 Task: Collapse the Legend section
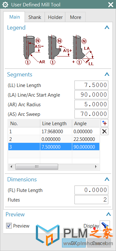tap(107, 28)
